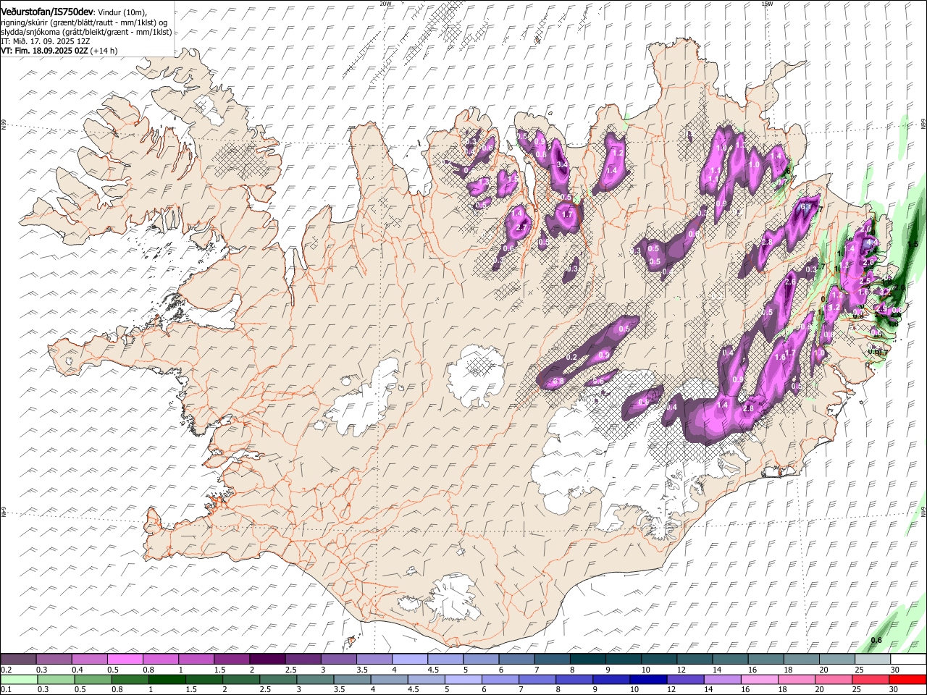The height and width of the screenshot is (695, 927).
Task: Click the '(+14 h)' forecast offset text
Action: (x=104, y=51)
